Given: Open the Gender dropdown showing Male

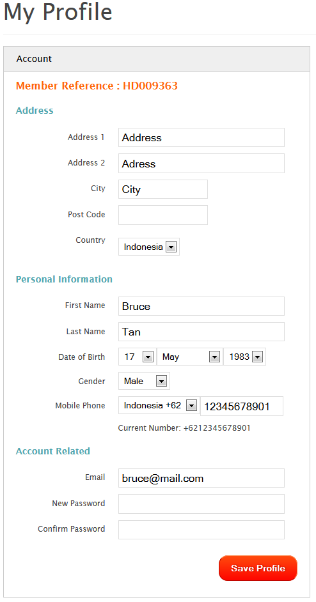Looking at the screenshot, I should 144,382.
